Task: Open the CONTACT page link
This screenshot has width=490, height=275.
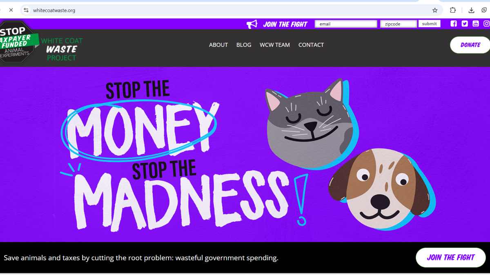Action: 311,45
